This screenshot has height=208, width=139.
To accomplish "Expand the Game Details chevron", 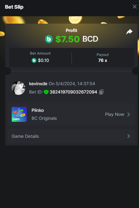I will (129, 136).
